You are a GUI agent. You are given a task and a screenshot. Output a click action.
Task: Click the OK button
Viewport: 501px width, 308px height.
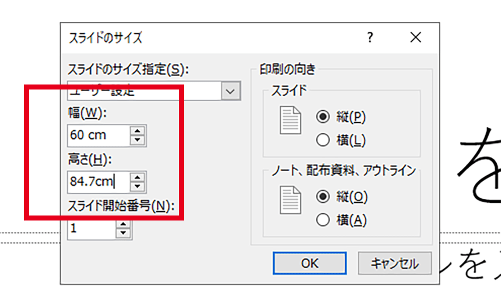pyautogui.click(x=309, y=263)
